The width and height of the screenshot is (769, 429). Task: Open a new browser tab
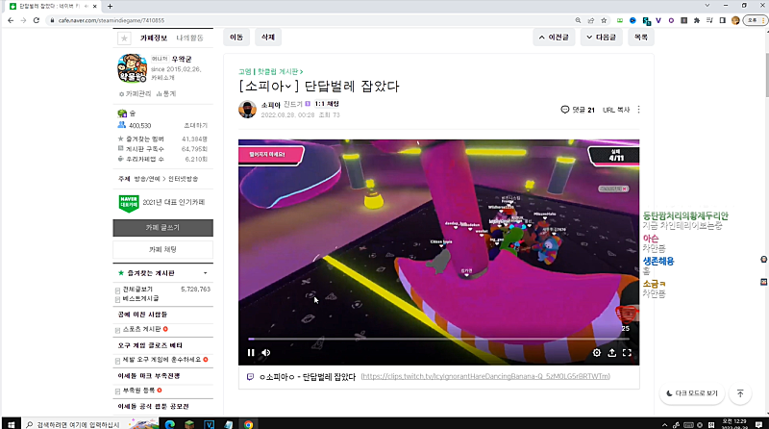pos(110,7)
